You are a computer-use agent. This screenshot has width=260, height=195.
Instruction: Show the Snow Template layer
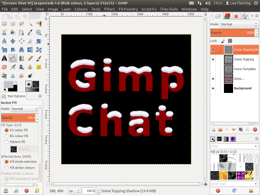213,69
